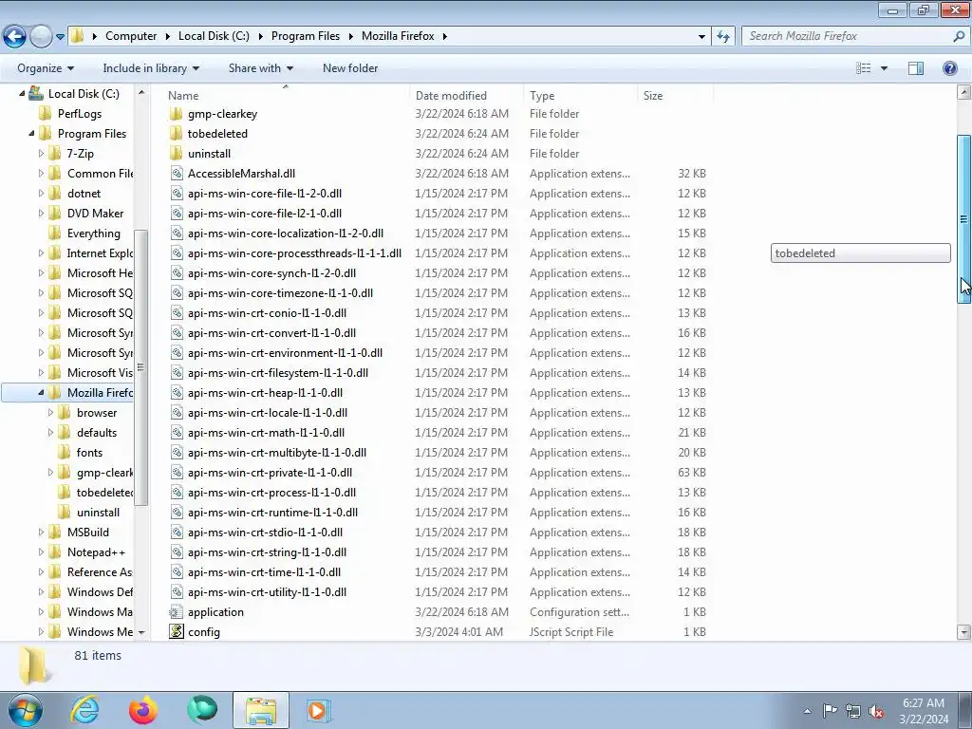The height and width of the screenshot is (729, 972).
Task: Open the Organize menu
Action: 46,68
